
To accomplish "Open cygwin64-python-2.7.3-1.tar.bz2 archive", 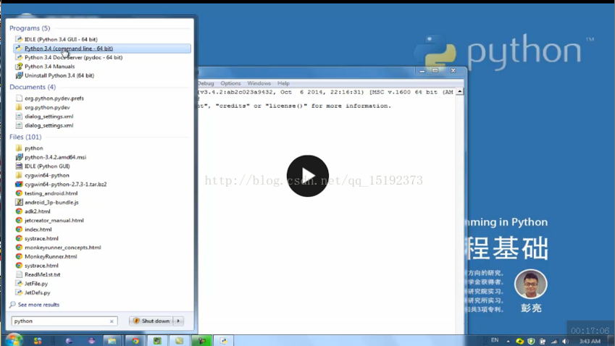I will click(65, 184).
